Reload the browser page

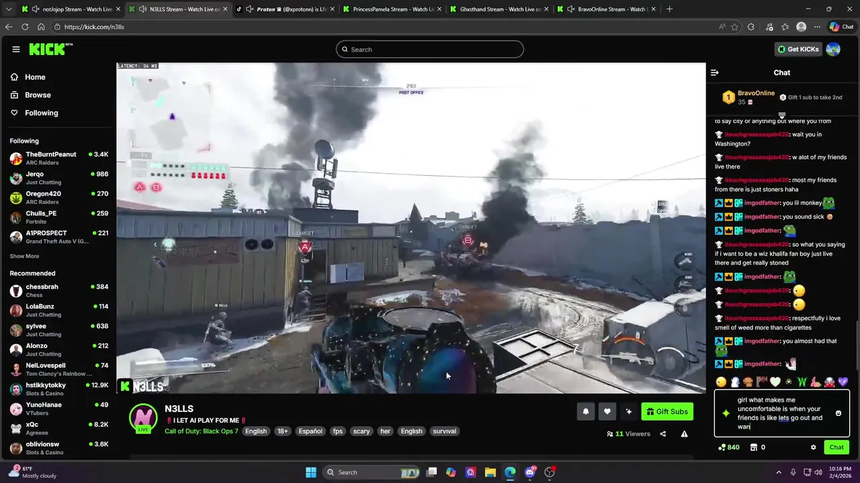[25, 27]
